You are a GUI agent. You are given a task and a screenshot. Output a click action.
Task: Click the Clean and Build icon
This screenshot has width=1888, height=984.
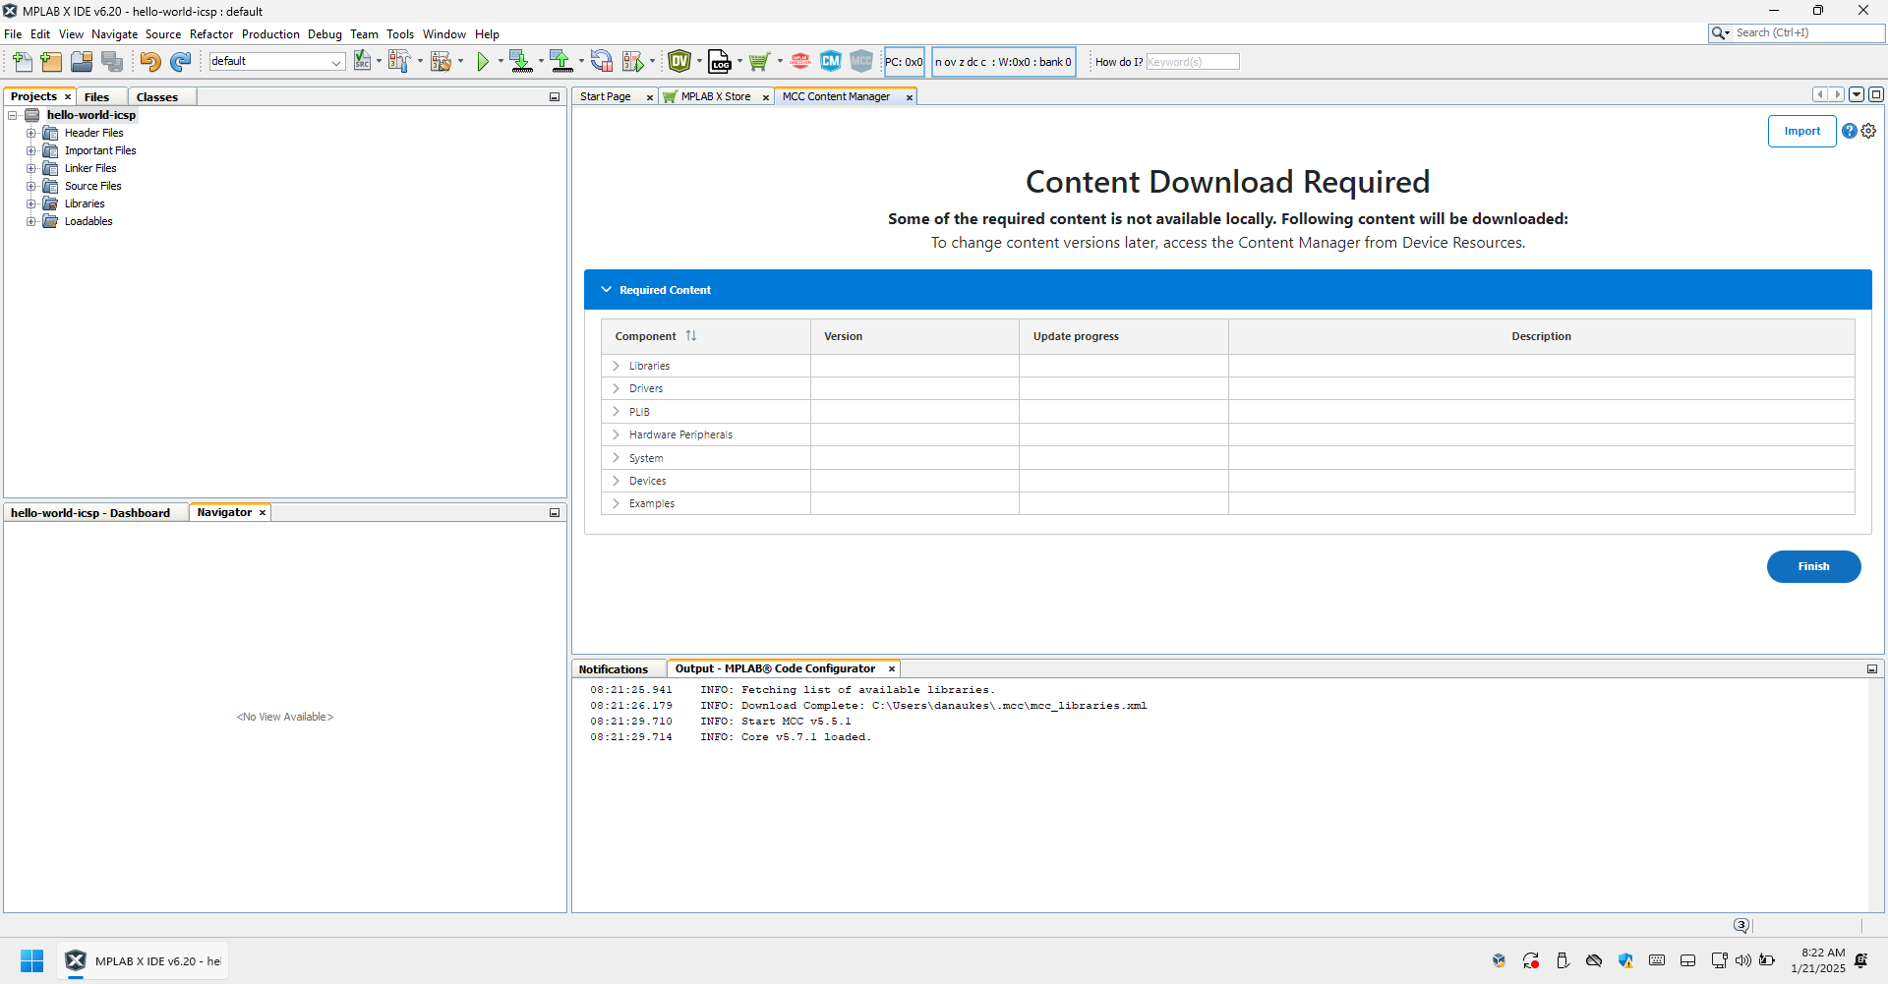click(440, 61)
